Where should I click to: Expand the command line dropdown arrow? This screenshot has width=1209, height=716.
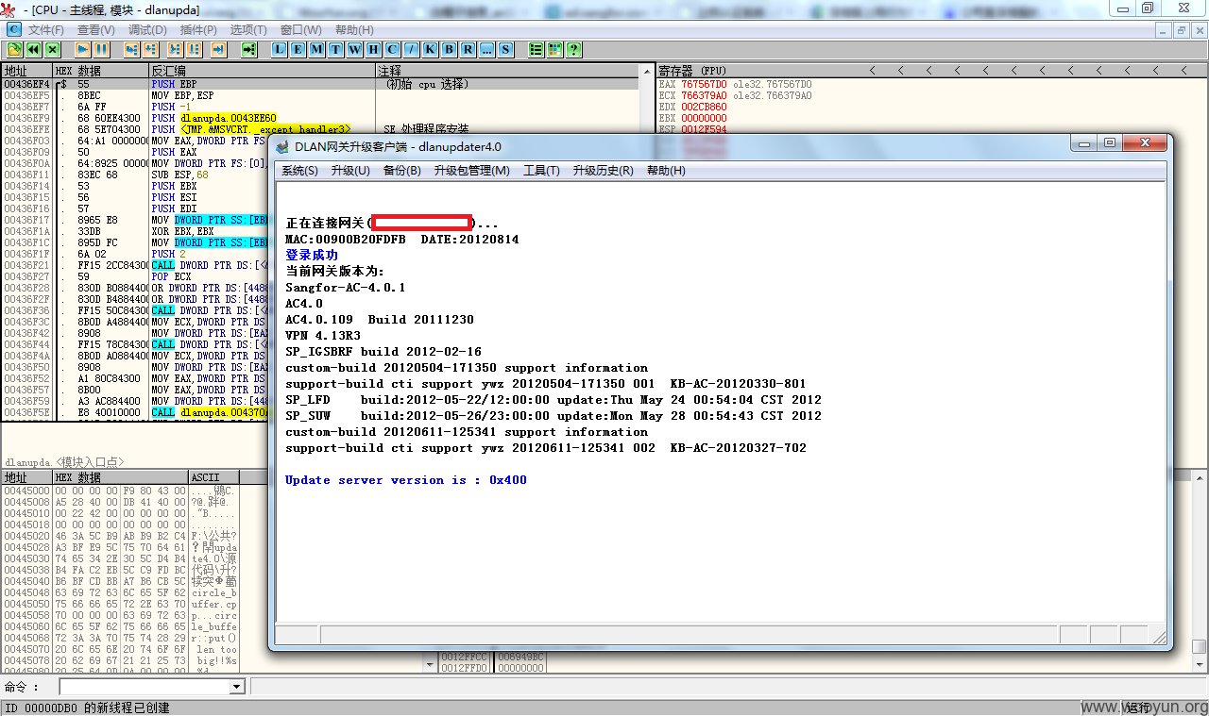coord(237,687)
